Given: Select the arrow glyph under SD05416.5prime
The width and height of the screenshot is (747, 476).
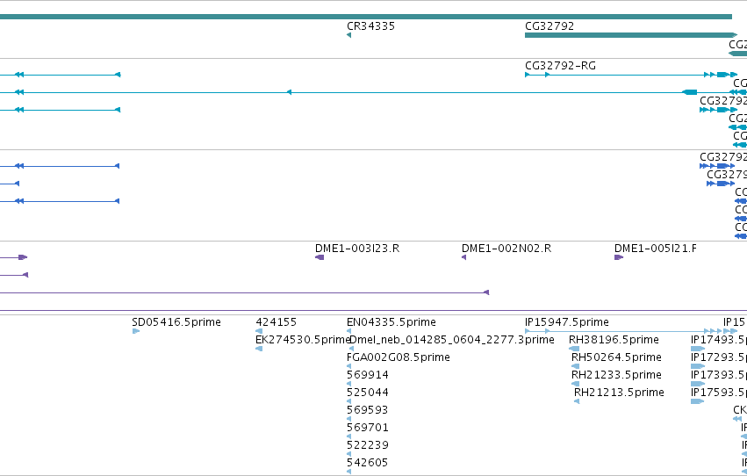Looking at the screenshot, I should tap(136, 331).
